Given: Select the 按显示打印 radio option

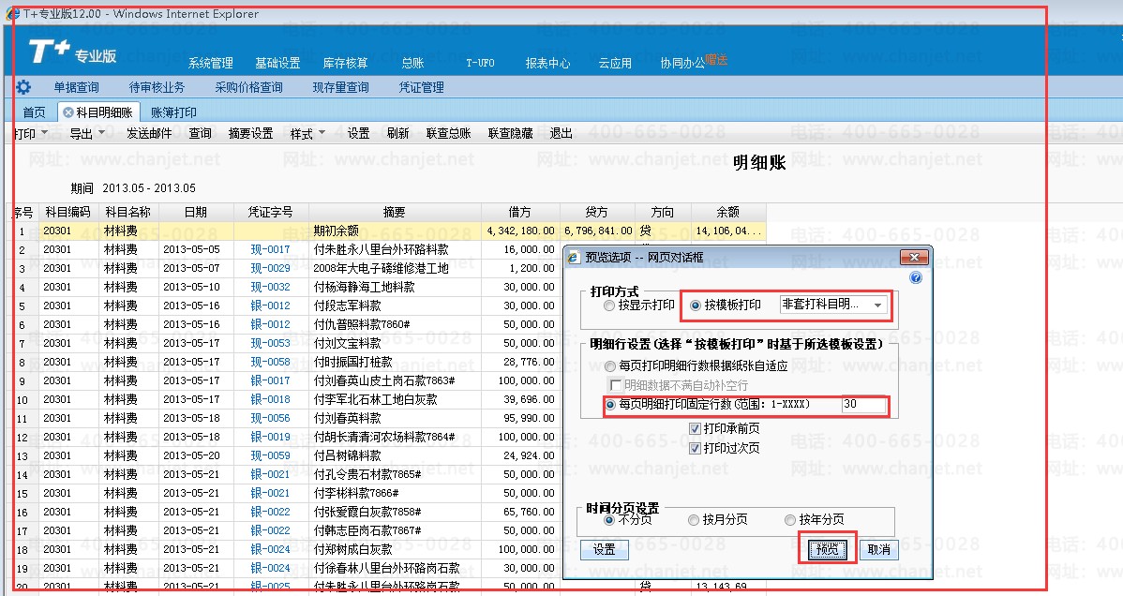Looking at the screenshot, I should pos(610,305).
